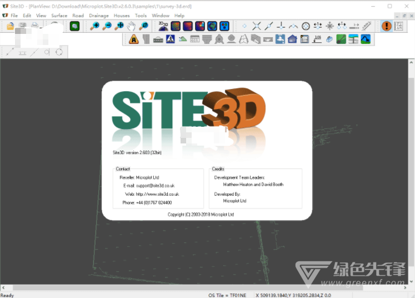The width and height of the screenshot is (415, 298).
Task: Click the globe view icon
Action: 212,26
